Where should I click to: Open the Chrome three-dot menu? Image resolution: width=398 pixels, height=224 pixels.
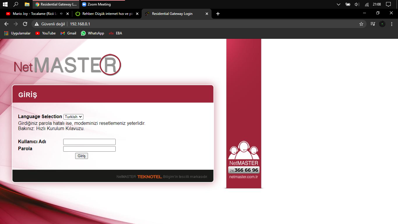391,24
